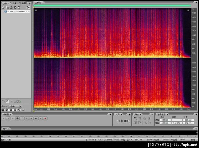Toggle the Files panel Loop Play button
199x148 pixels.
[x=7, y=101]
